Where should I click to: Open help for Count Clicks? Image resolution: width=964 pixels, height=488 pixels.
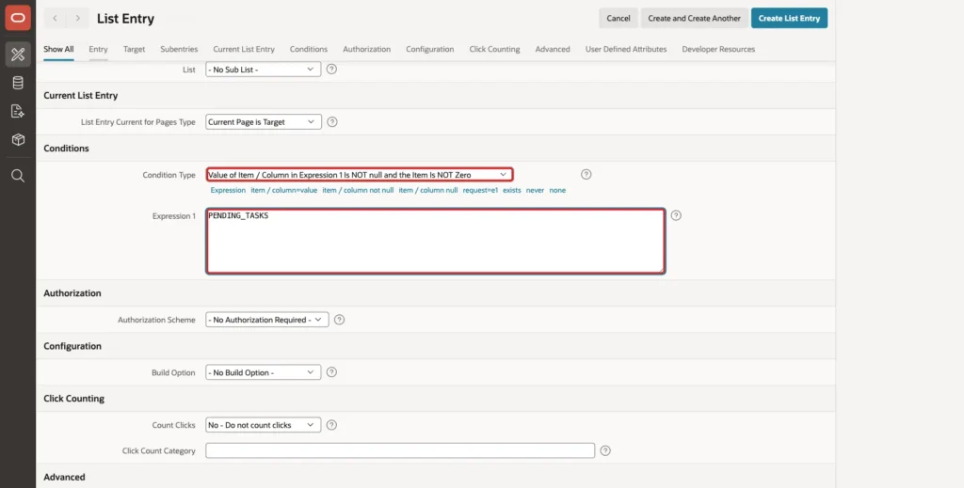tap(331, 425)
